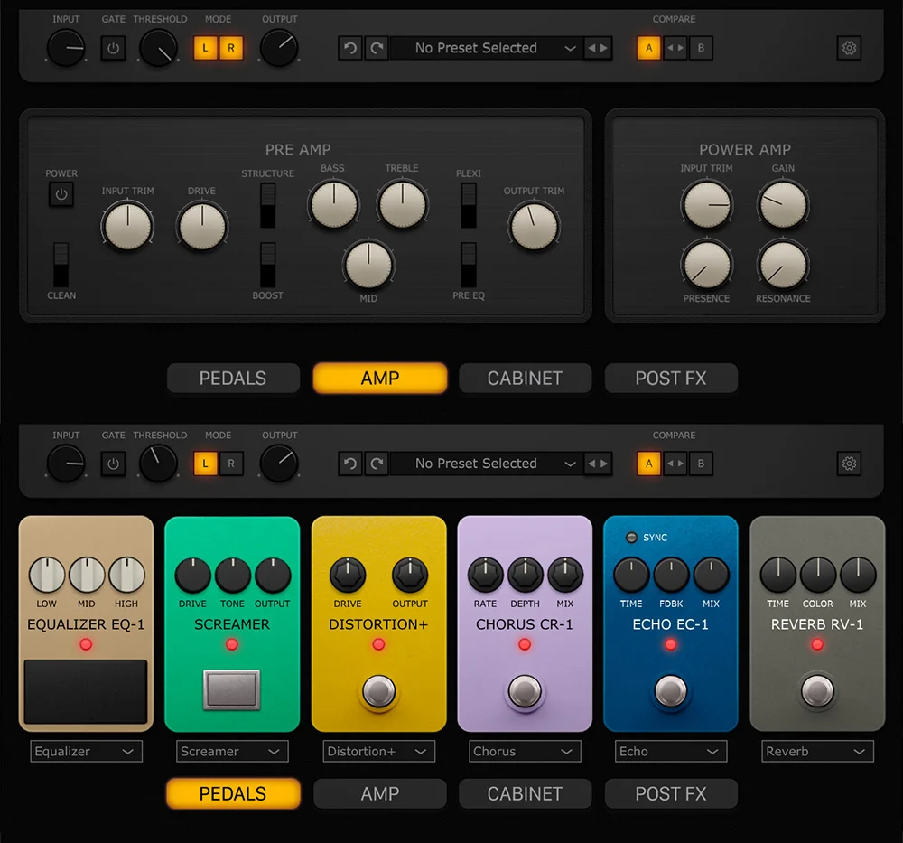The image size is (903, 843).
Task: Select compare slot B in the Pedals view
Action: [701, 464]
